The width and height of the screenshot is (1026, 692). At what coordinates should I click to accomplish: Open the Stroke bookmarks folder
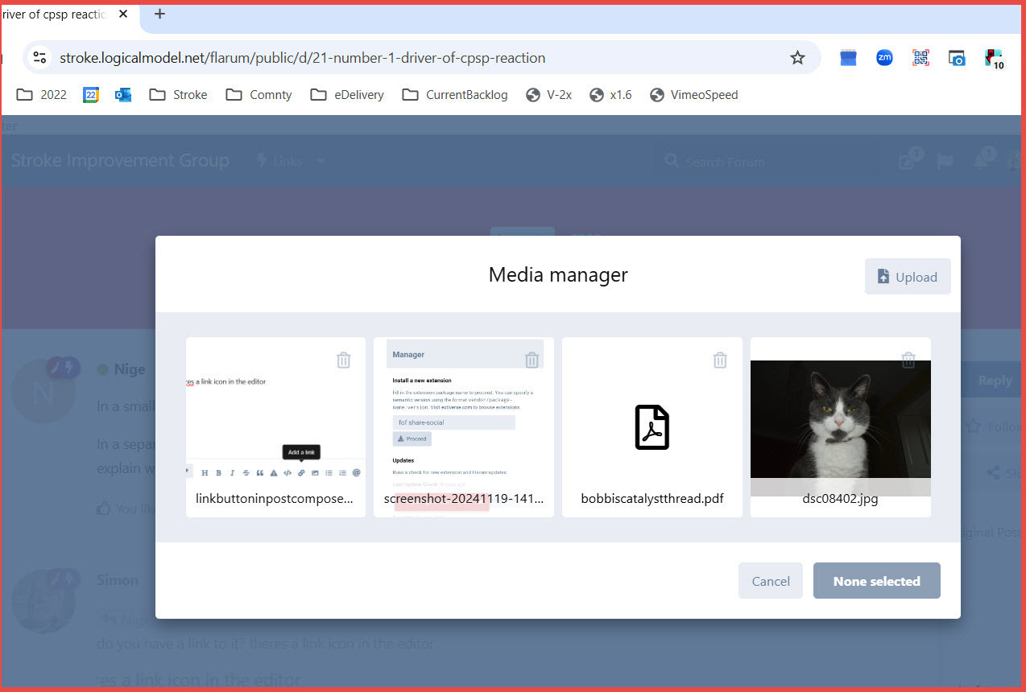[x=179, y=95]
